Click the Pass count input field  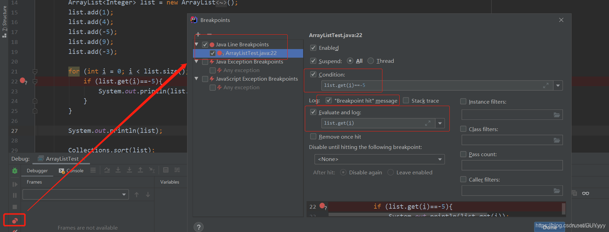click(512, 165)
